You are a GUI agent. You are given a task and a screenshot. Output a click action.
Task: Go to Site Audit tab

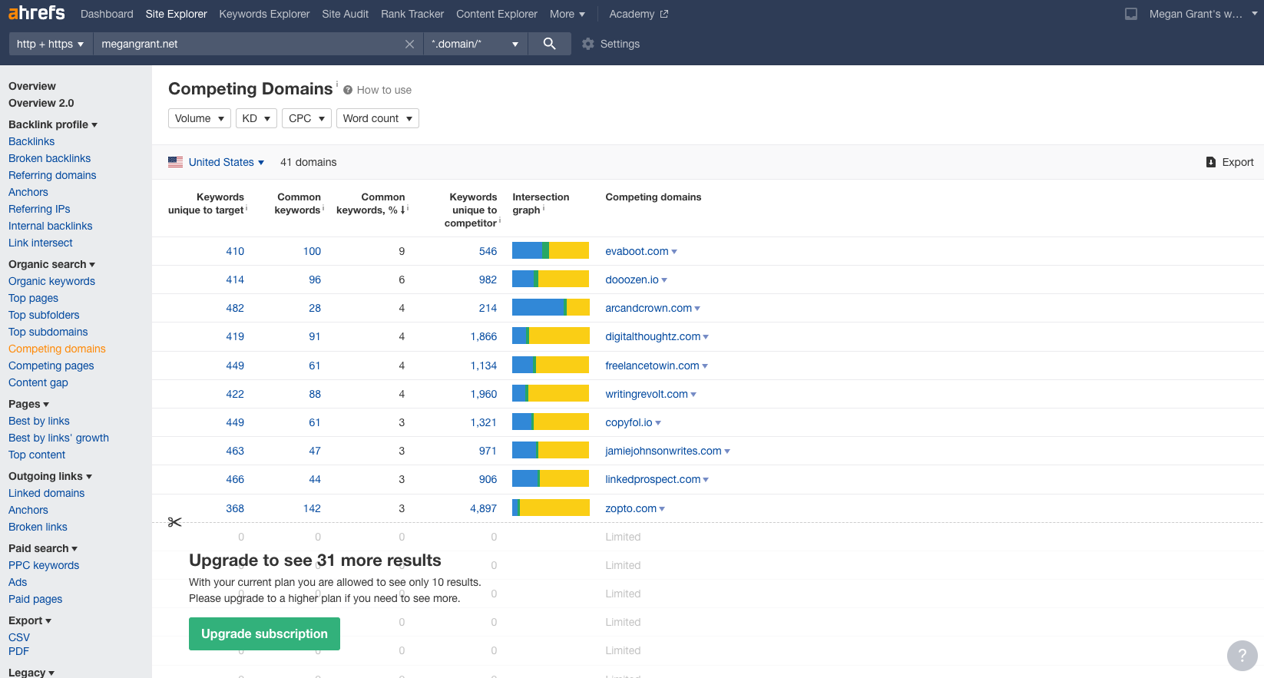click(x=346, y=14)
